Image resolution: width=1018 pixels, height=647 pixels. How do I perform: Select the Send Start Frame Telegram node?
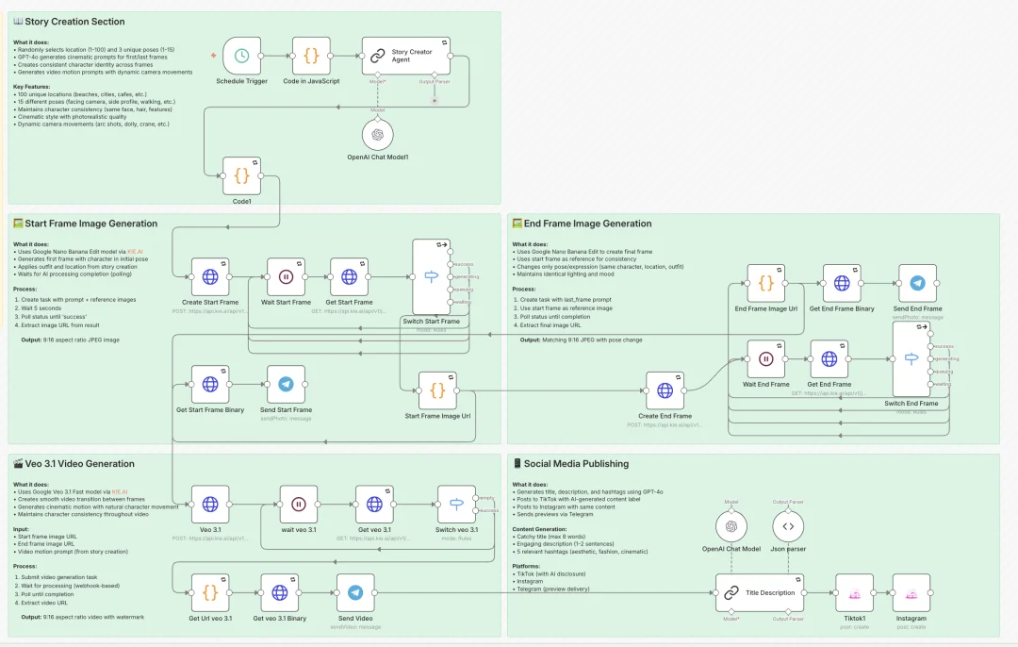coord(286,385)
